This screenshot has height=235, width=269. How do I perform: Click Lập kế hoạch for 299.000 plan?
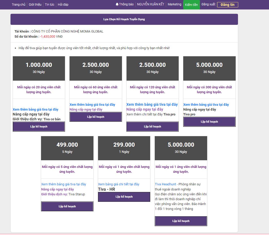pos(124,197)
